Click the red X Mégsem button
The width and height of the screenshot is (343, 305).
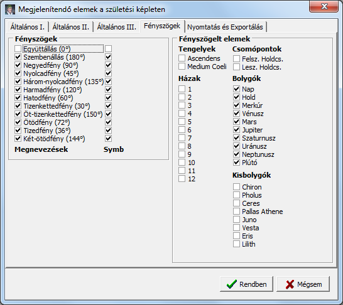click(303, 284)
